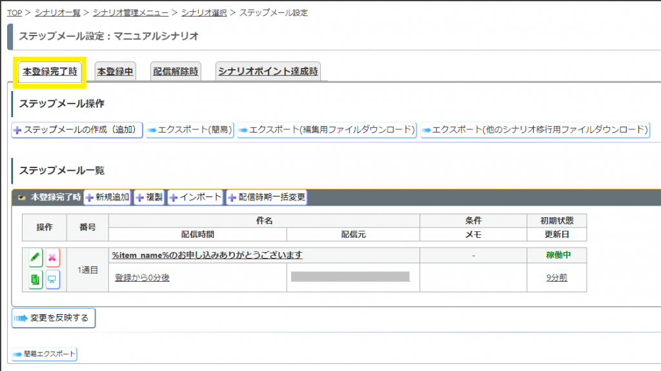Viewport: 661px width, 371px height.
Task: Click エクスポート(簡易) button
Action: [190, 129]
